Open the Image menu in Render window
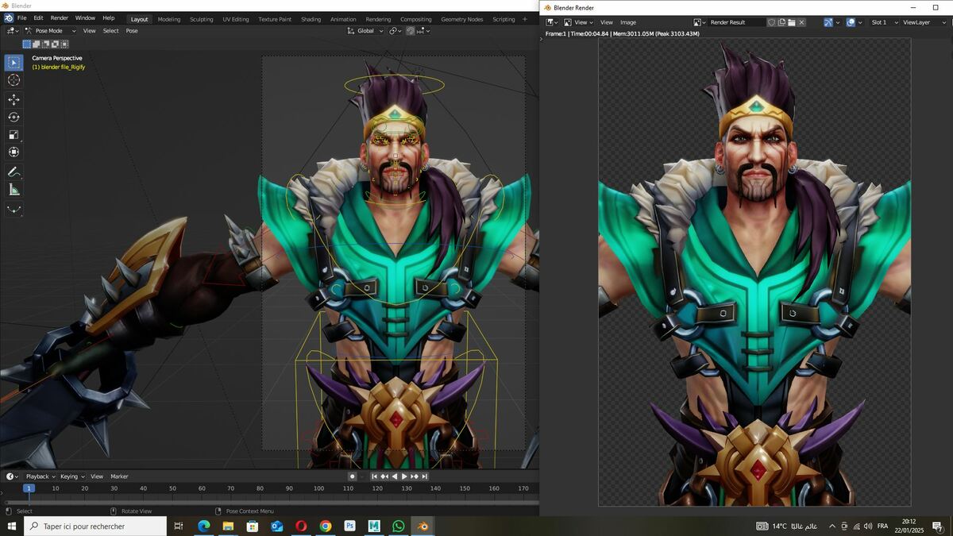The height and width of the screenshot is (536, 953). tap(628, 22)
